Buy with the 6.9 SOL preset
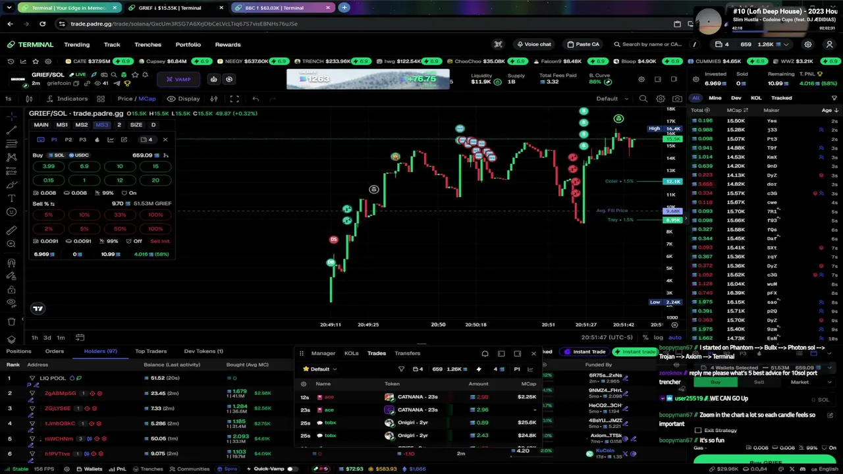 pyautogui.click(x=84, y=167)
